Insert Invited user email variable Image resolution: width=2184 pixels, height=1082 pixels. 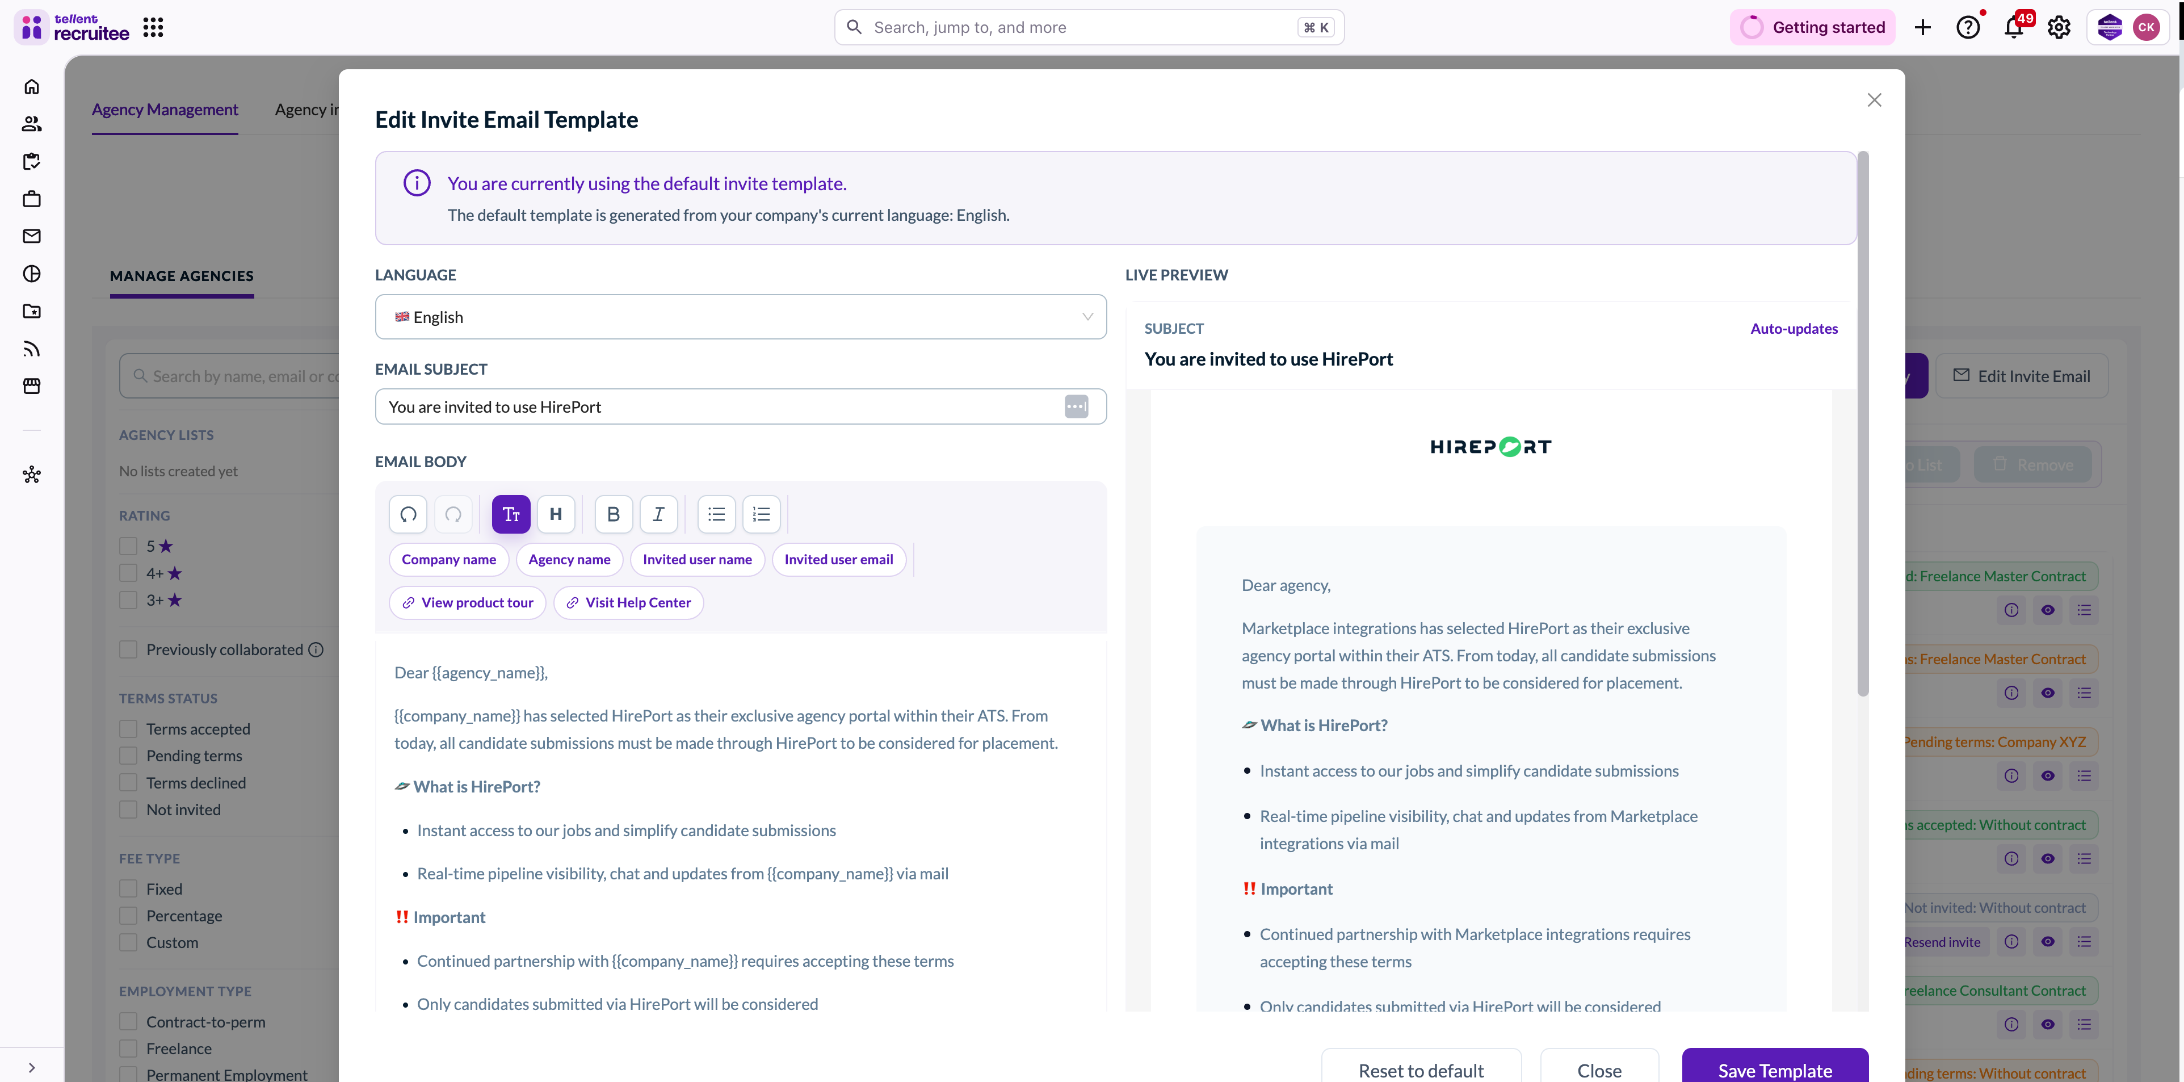click(x=838, y=560)
